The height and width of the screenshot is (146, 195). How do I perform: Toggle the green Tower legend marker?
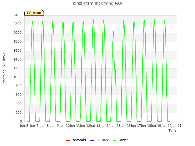[114, 141]
